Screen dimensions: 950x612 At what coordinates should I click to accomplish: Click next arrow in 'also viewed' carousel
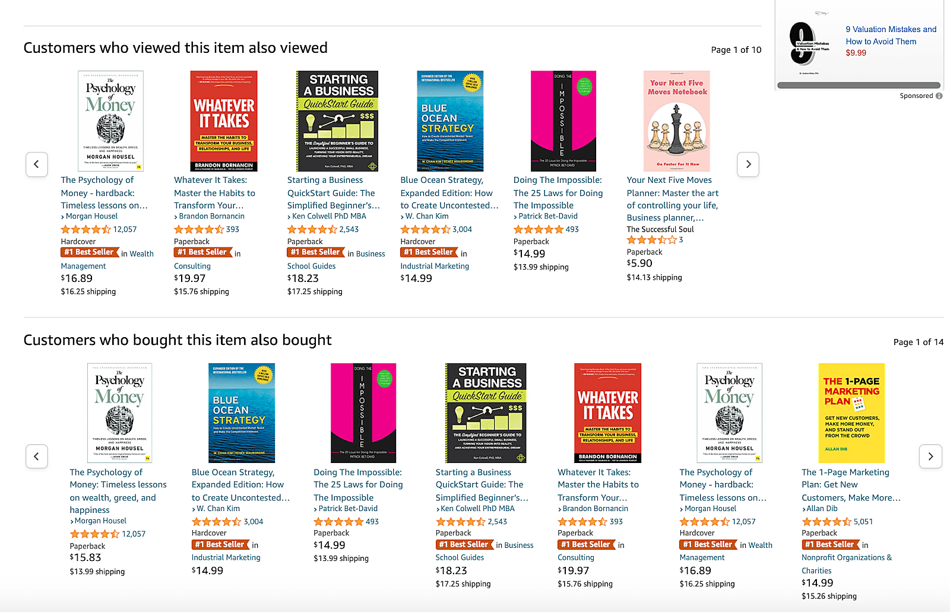[748, 164]
